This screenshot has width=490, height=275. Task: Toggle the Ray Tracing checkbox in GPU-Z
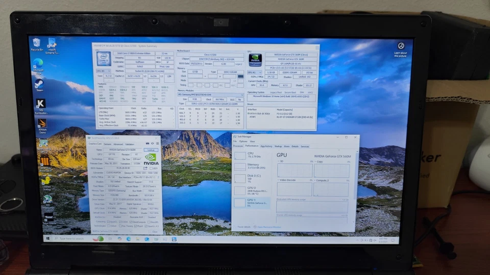(120, 226)
